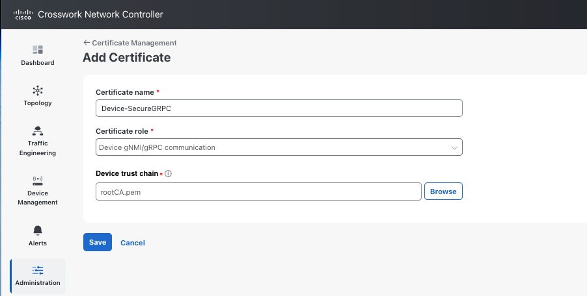The width and height of the screenshot is (587, 296).
Task: Click the Certificate role chevron arrow
Action: coord(454,148)
